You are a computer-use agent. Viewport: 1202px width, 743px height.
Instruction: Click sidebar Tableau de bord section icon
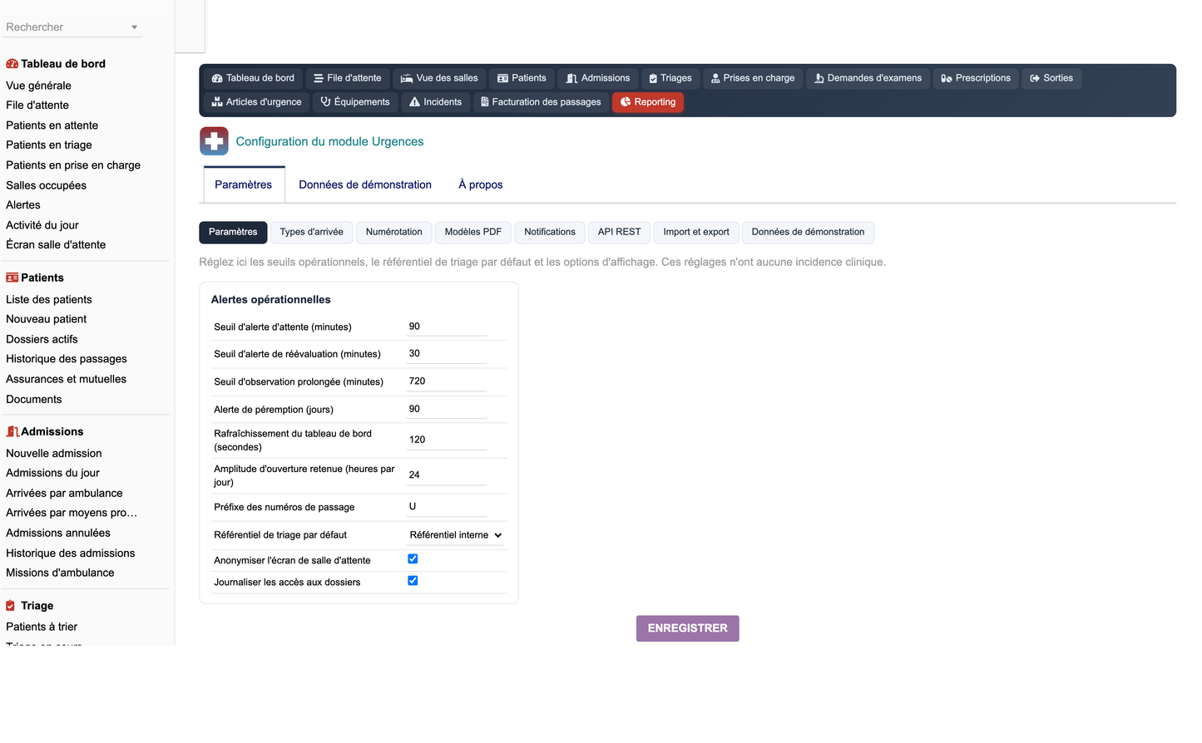12,64
